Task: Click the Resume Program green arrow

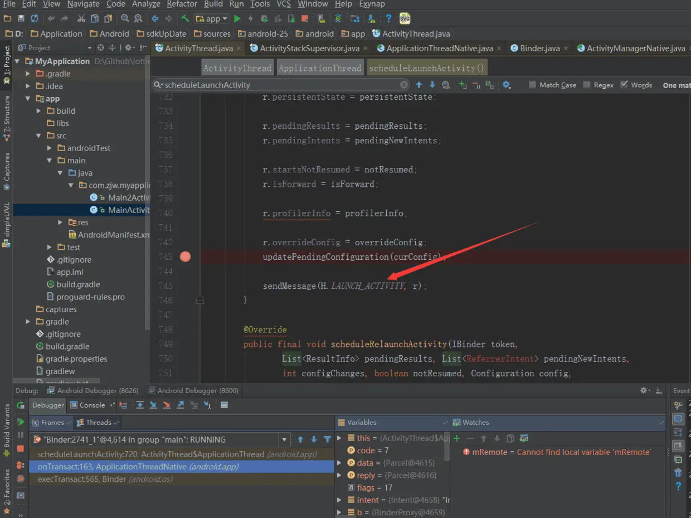Action: [21, 422]
